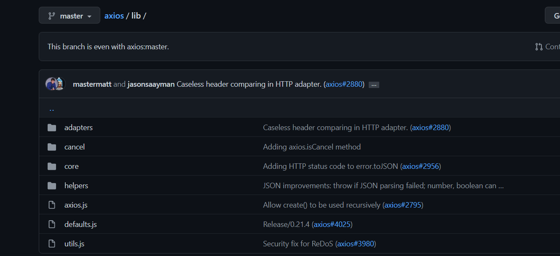Open jasonsaayman author link

click(151, 84)
